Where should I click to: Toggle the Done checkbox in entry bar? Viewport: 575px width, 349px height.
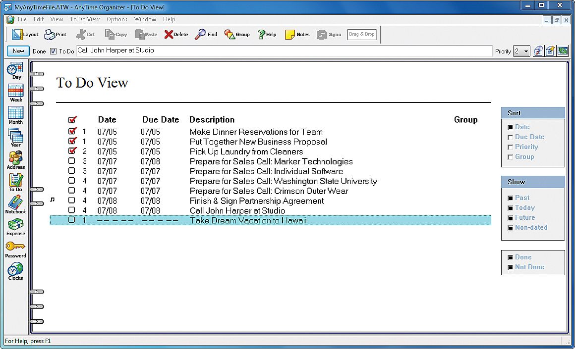[x=53, y=51]
